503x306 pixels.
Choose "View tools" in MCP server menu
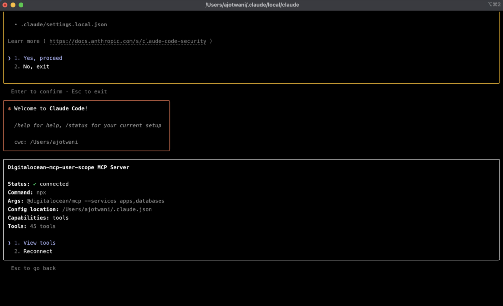(x=39, y=243)
